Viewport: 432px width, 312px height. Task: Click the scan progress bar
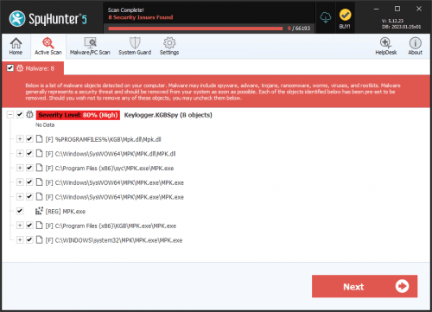click(x=195, y=29)
